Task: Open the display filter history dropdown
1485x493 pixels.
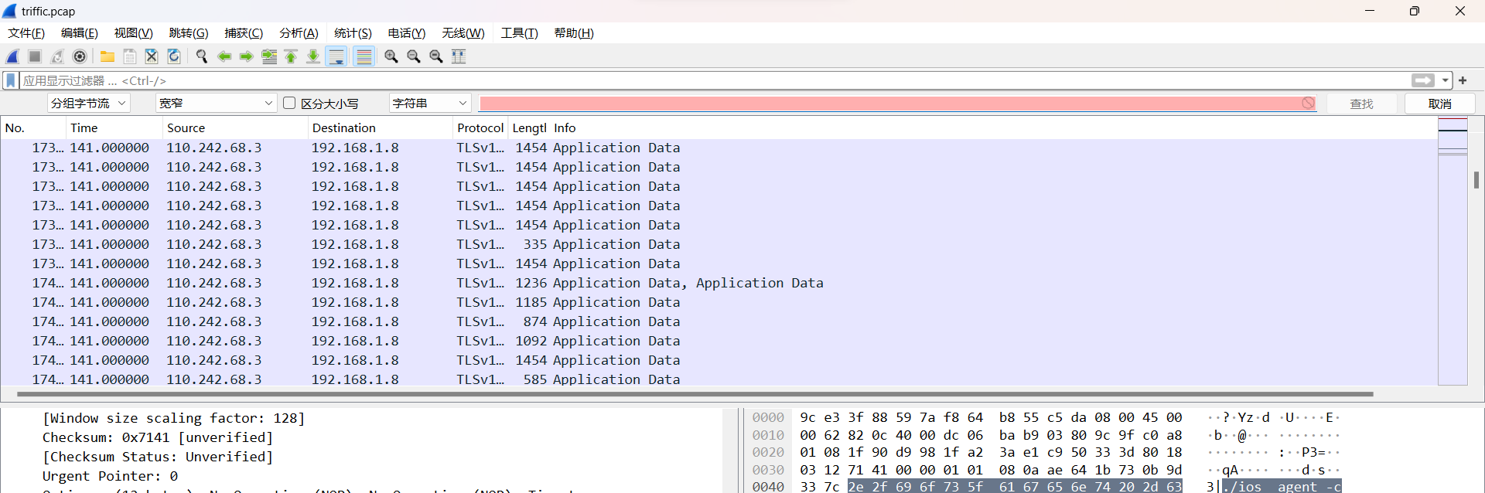Action: coord(1445,80)
